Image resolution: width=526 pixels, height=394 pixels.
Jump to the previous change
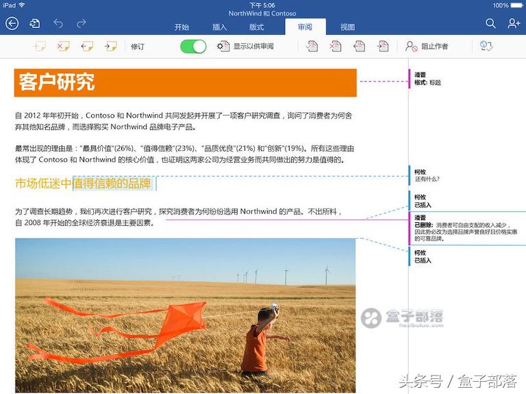tap(359, 47)
